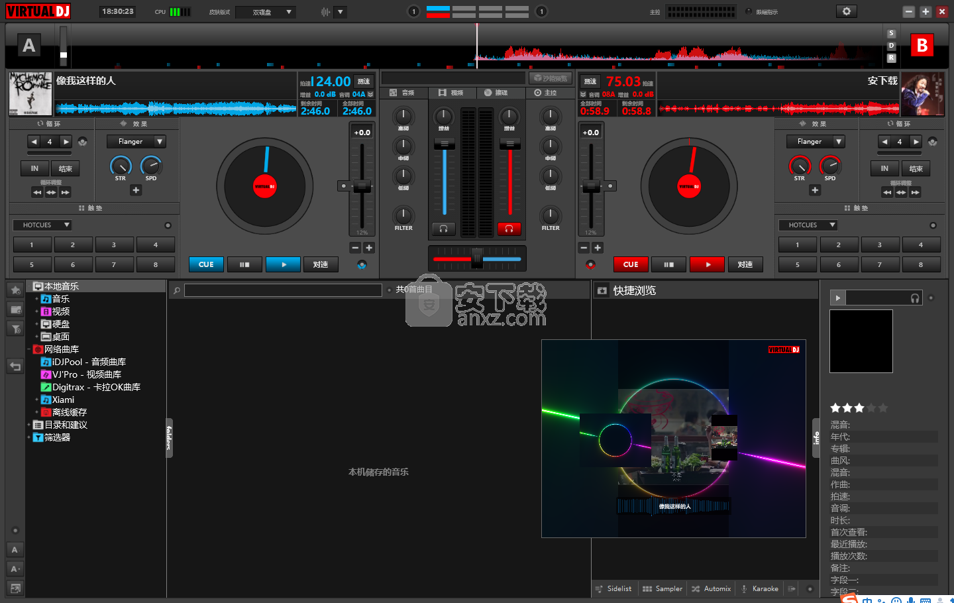Click deck A loop move left arrow icon
Image resolution: width=954 pixels, height=603 pixels.
[37, 192]
